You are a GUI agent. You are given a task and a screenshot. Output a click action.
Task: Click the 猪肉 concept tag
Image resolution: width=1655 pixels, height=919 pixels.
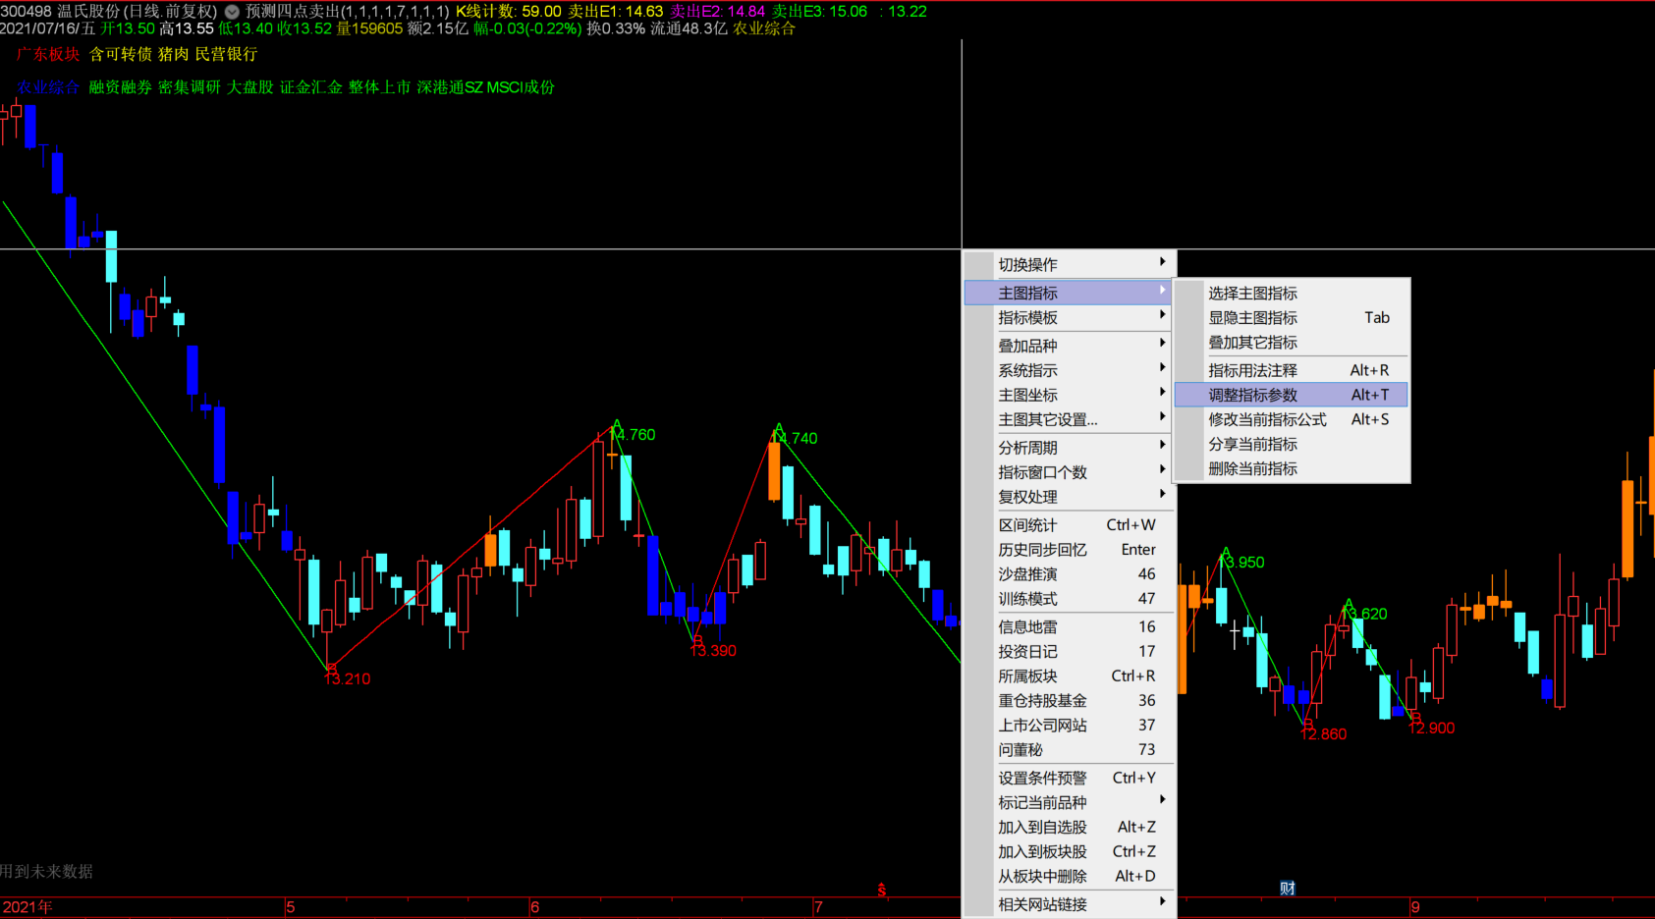pyautogui.click(x=174, y=54)
